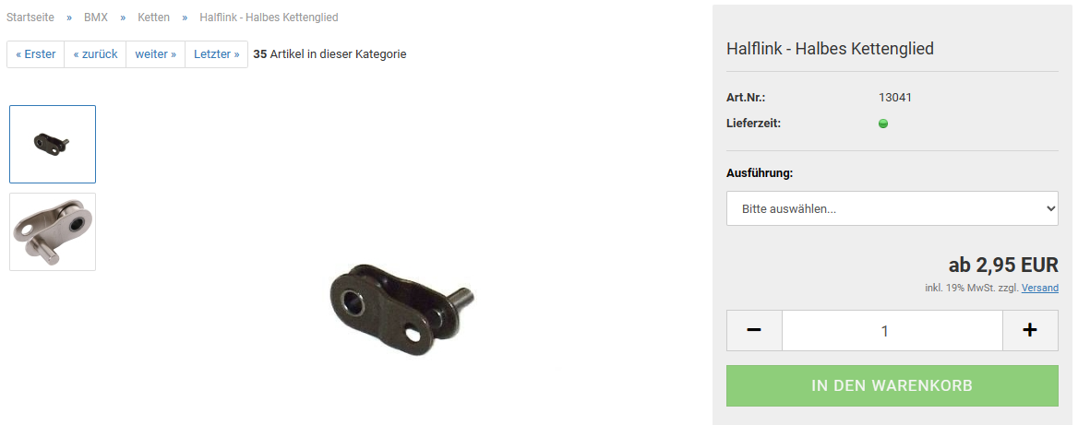Add item with IN DEN WARENKORB
Image resolution: width=1078 pixels, height=425 pixels.
pyautogui.click(x=892, y=385)
